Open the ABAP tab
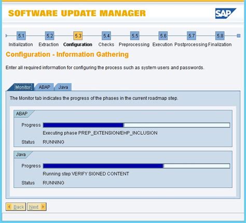 pos(44,87)
